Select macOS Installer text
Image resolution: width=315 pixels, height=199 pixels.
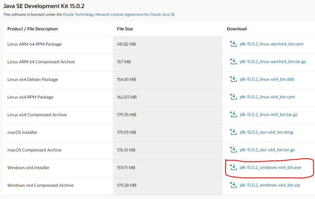(x=22, y=133)
